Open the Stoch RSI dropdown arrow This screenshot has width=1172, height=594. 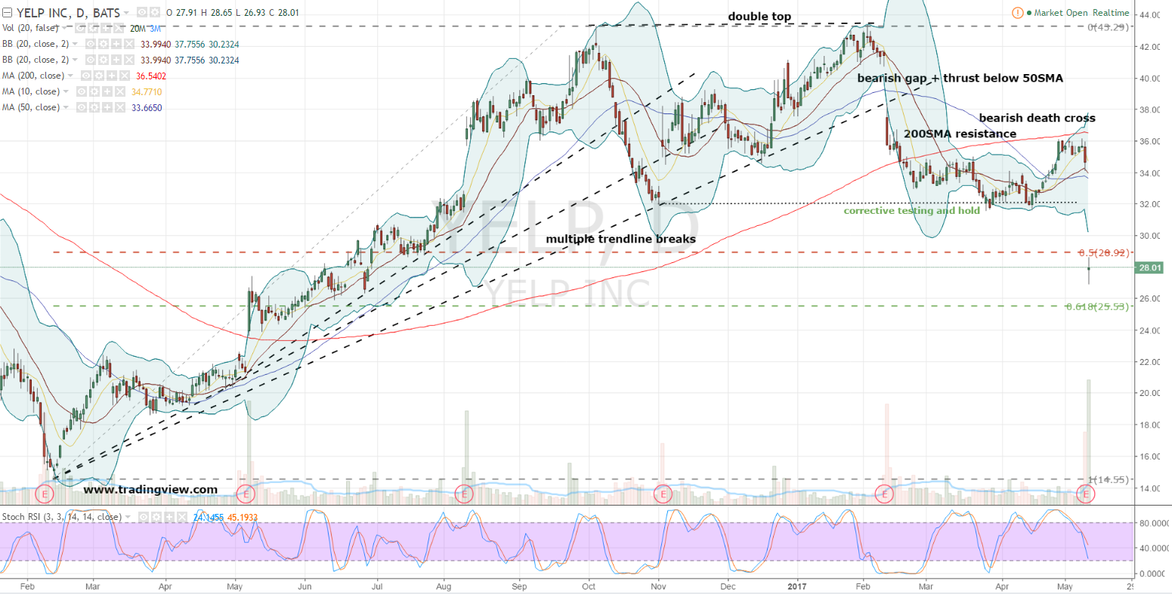coord(129,517)
